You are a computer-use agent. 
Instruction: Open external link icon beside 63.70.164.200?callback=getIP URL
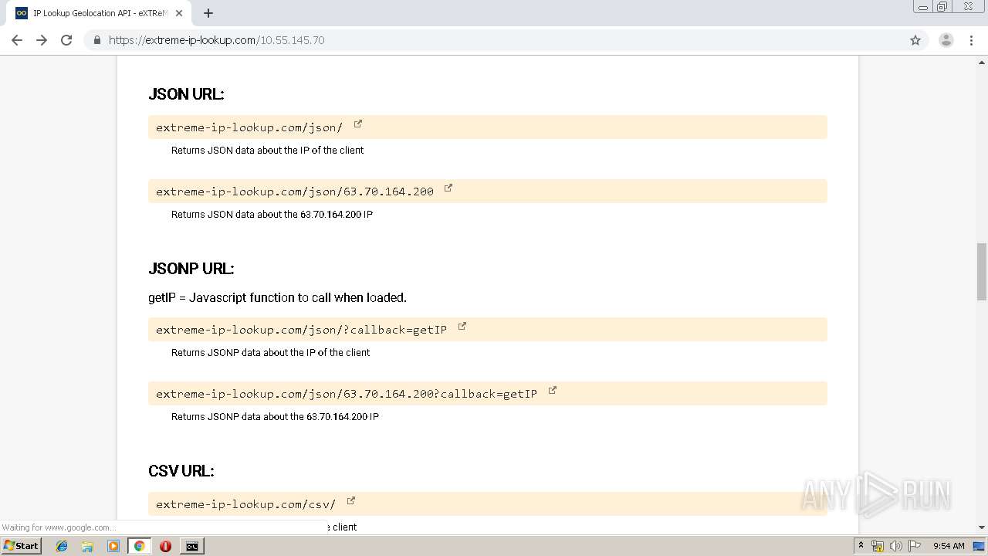[x=553, y=390]
